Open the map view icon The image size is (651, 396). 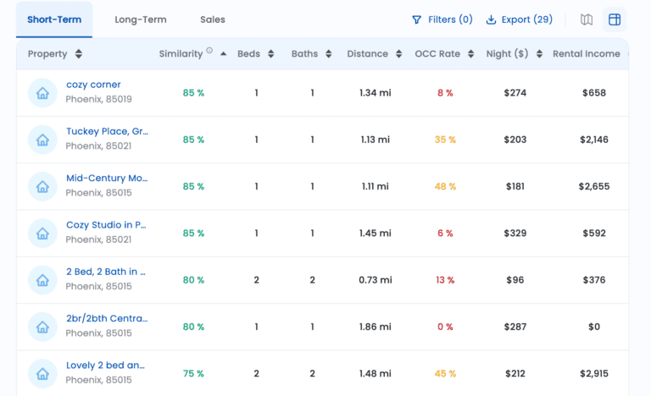pyautogui.click(x=587, y=19)
